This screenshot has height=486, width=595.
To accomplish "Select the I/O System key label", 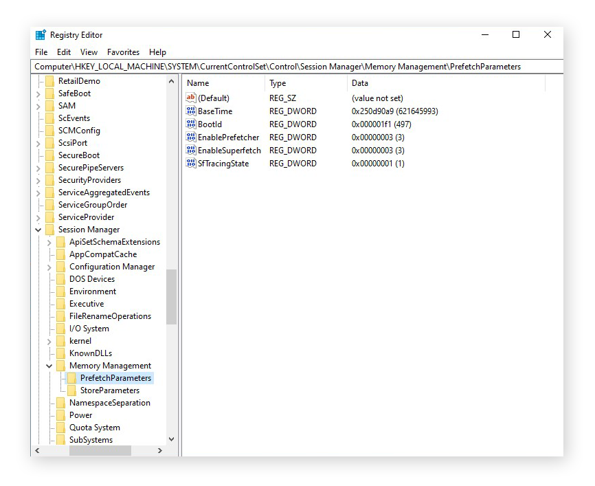I will coord(89,329).
